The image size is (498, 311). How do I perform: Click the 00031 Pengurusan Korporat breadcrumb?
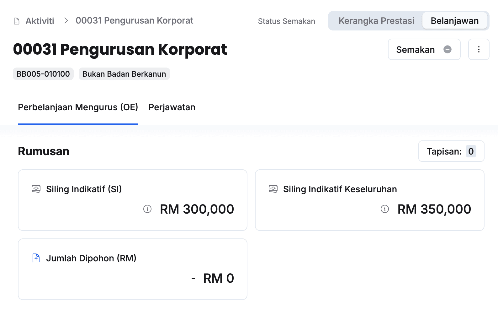point(135,20)
